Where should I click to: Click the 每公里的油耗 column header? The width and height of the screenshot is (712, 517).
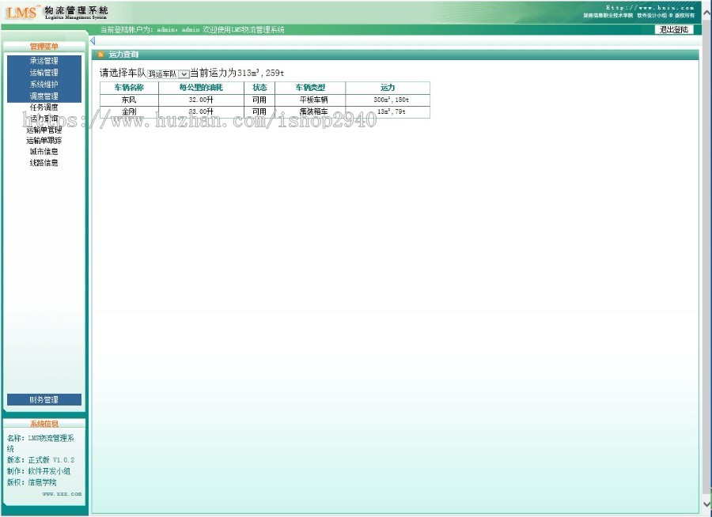pos(201,88)
